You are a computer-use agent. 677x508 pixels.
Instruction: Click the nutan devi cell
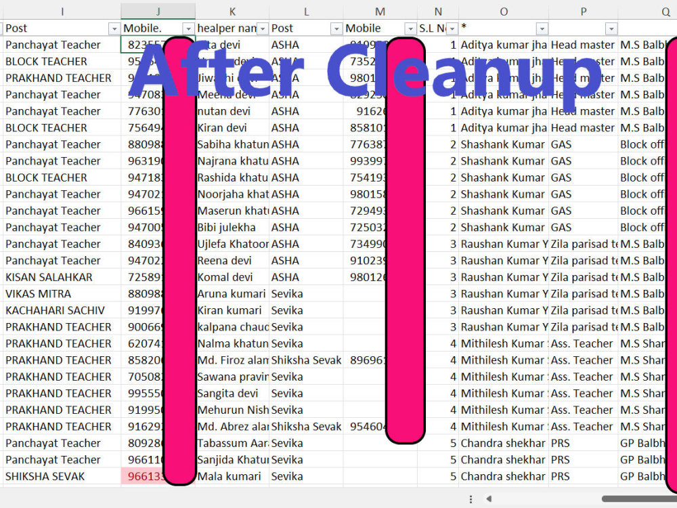tap(232, 112)
